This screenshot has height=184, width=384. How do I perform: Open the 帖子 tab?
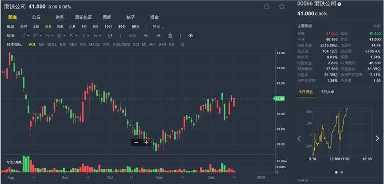point(131,18)
